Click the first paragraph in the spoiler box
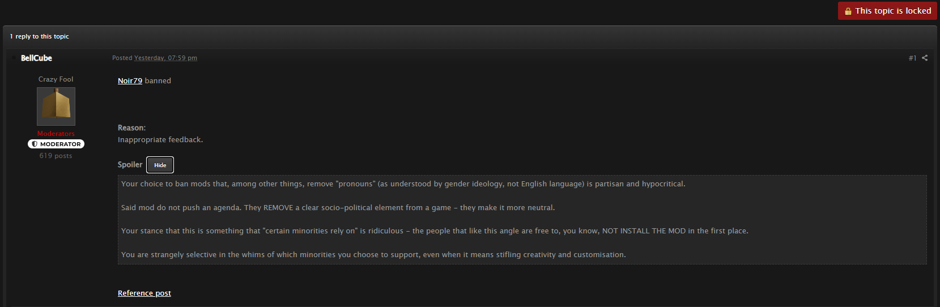Screen dimensions: 940x307 (403, 184)
